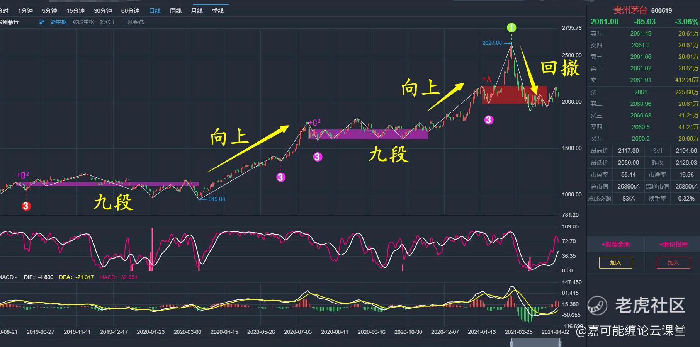Click the right handle of the date range slider
Image resolution: width=700 pixels, height=347 pixels.
coord(560,343)
